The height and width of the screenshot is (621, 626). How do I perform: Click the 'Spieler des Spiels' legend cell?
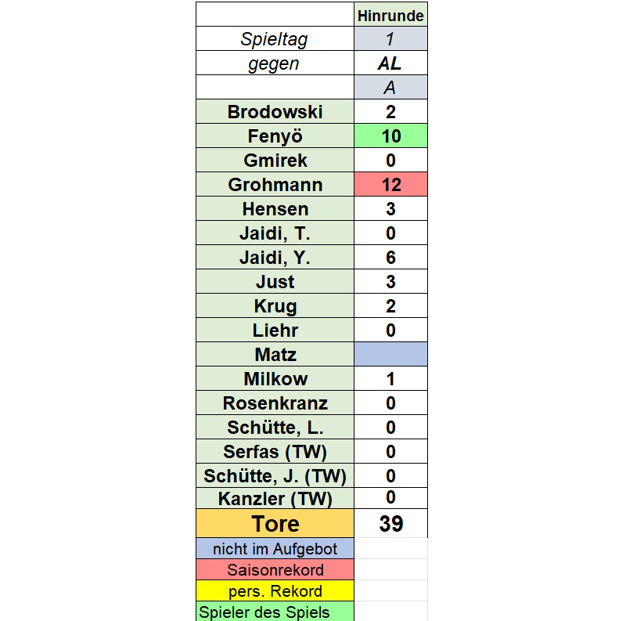(x=275, y=612)
